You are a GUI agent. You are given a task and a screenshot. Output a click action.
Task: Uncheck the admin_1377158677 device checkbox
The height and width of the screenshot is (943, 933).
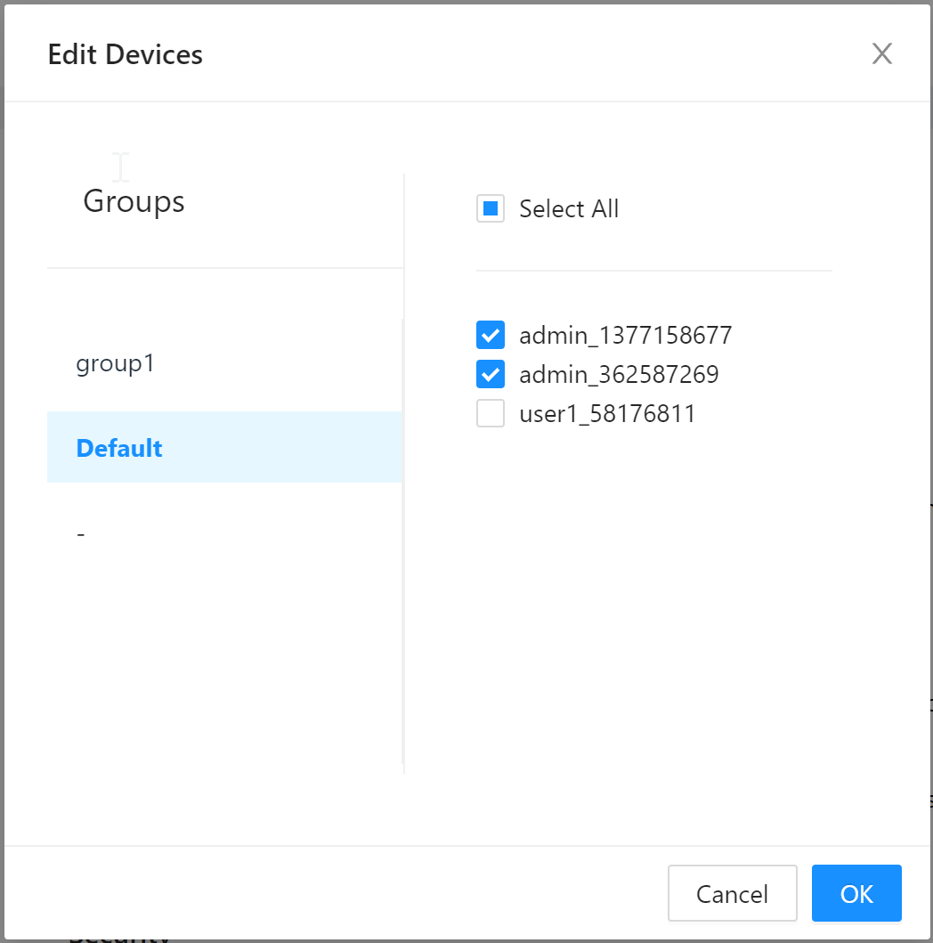pos(491,335)
